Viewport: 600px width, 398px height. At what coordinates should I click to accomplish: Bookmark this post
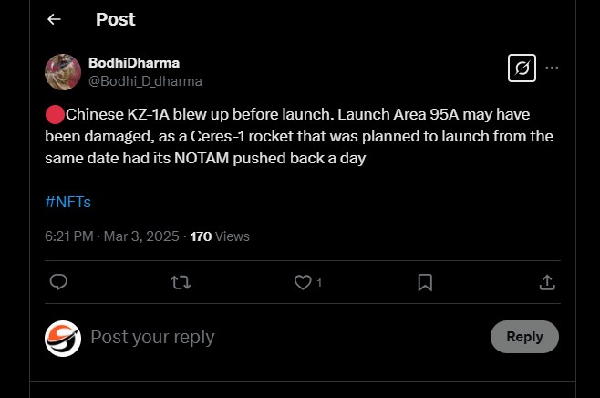click(425, 282)
